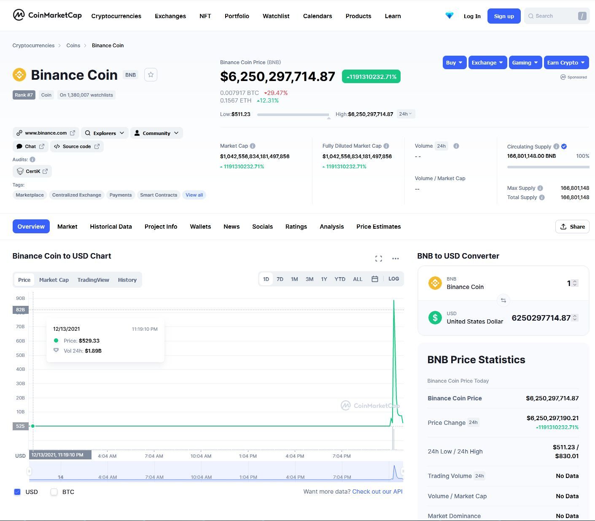Open Max Supply info icon
The image size is (595, 521).
point(540,188)
